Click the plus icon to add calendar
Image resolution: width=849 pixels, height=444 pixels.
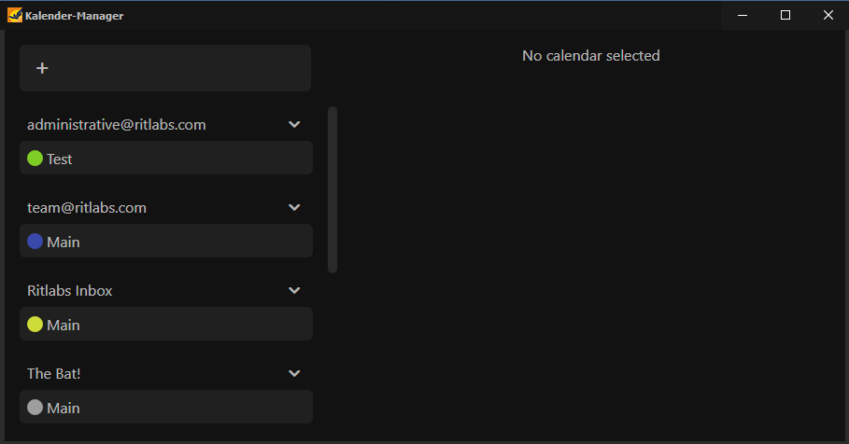[42, 68]
